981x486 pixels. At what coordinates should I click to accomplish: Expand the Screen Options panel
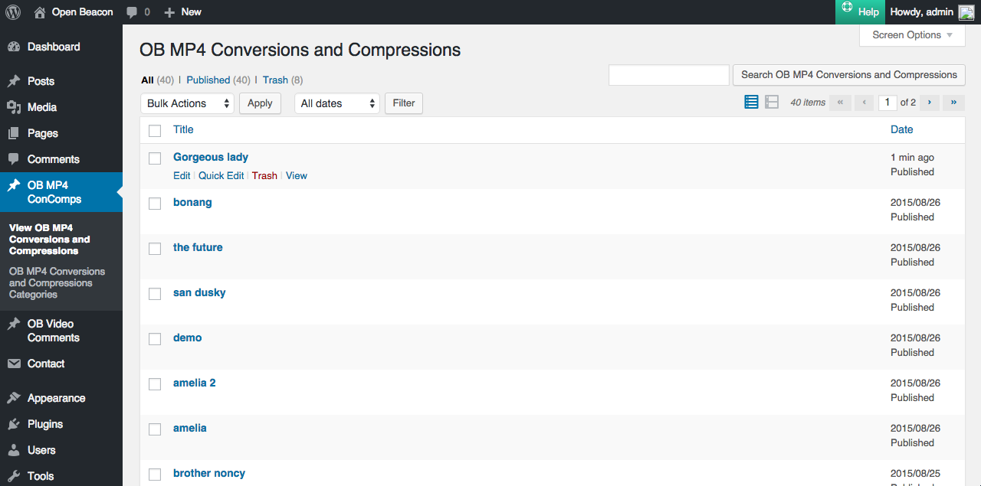pos(912,35)
